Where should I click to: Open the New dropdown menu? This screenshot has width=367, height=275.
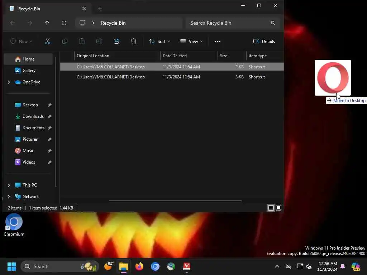[21, 42]
